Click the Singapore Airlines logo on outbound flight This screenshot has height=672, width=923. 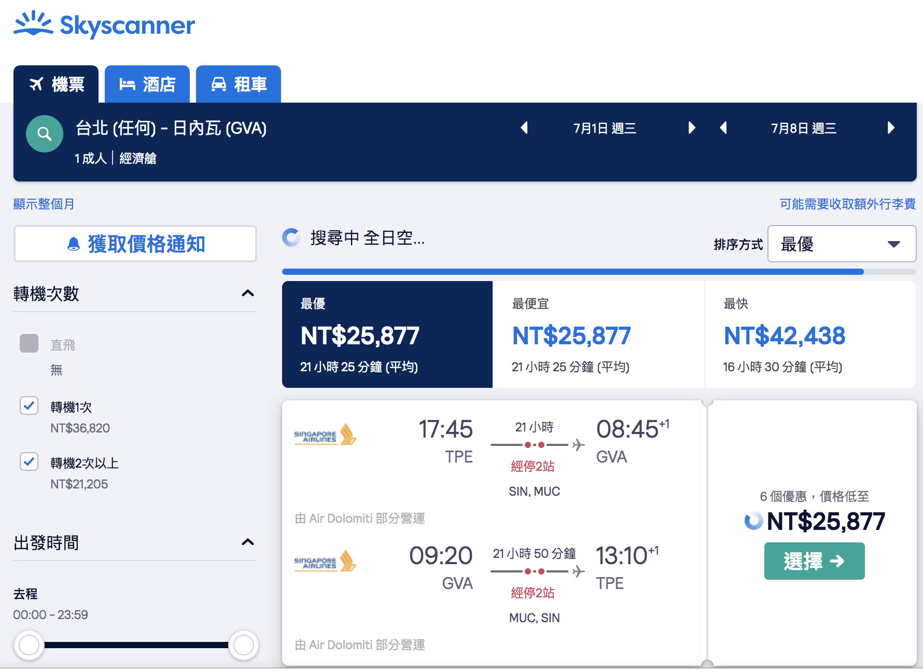click(325, 435)
